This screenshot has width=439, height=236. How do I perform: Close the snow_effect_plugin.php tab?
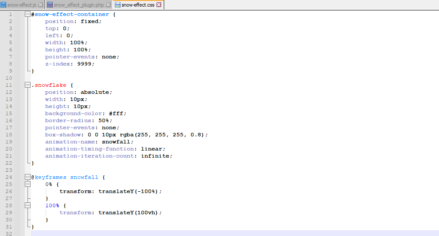pos(109,5)
